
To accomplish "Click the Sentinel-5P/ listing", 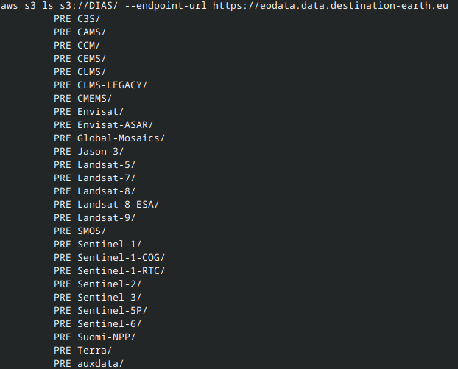I will 112,311.
